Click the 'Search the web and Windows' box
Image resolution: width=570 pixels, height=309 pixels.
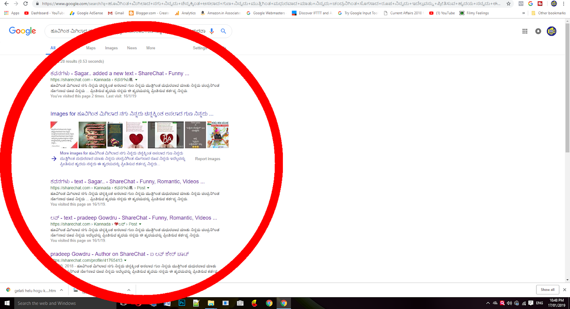pyautogui.click(x=65, y=303)
